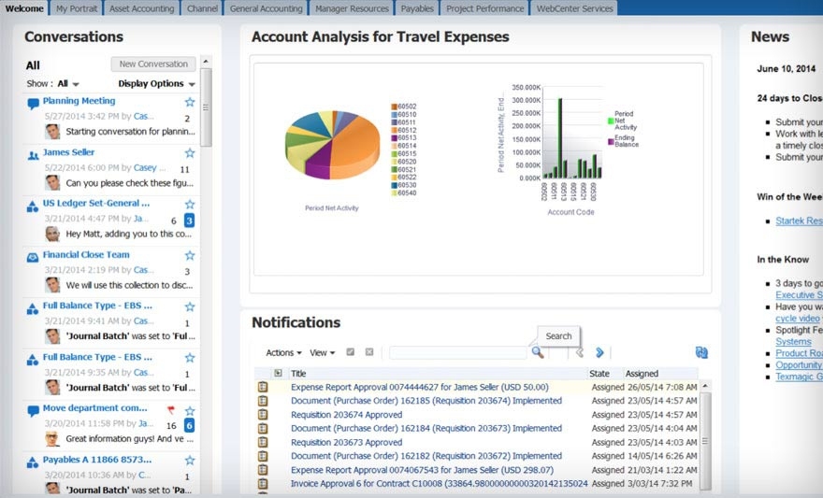This screenshot has width=823, height=498.
Task: Open the Show All filter dropdown
Action: coord(68,84)
